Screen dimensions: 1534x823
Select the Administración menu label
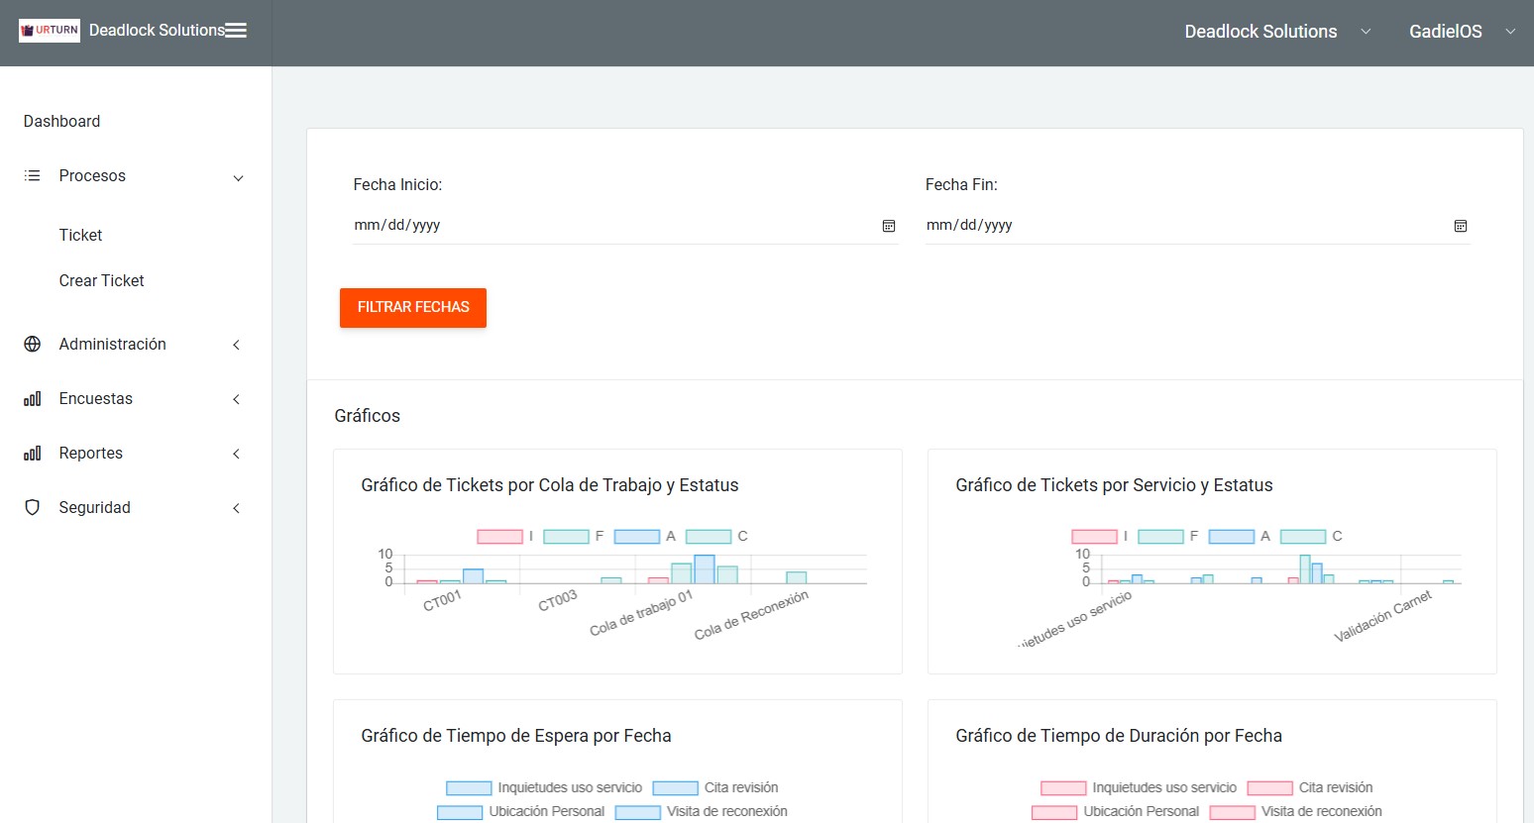pyautogui.click(x=112, y=344)
